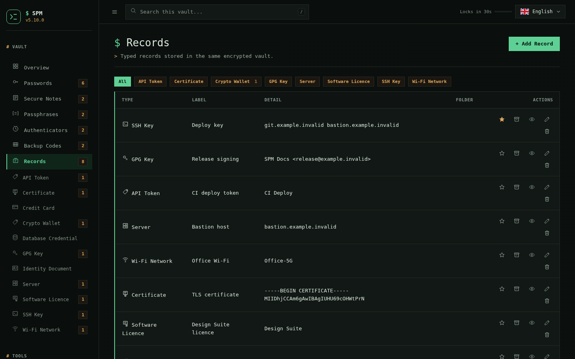Go to Authenticators section
Image resolution: width=575 pixels, height=359 pixels.
[x=50, y=130]
